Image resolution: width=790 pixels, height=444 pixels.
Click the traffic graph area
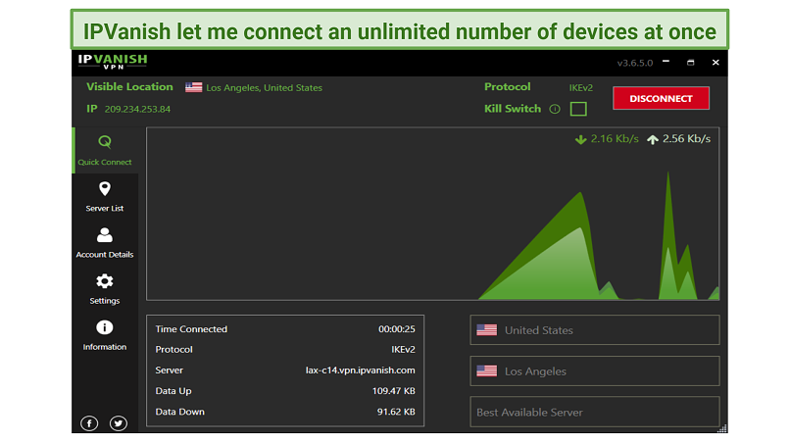point(433,214)
